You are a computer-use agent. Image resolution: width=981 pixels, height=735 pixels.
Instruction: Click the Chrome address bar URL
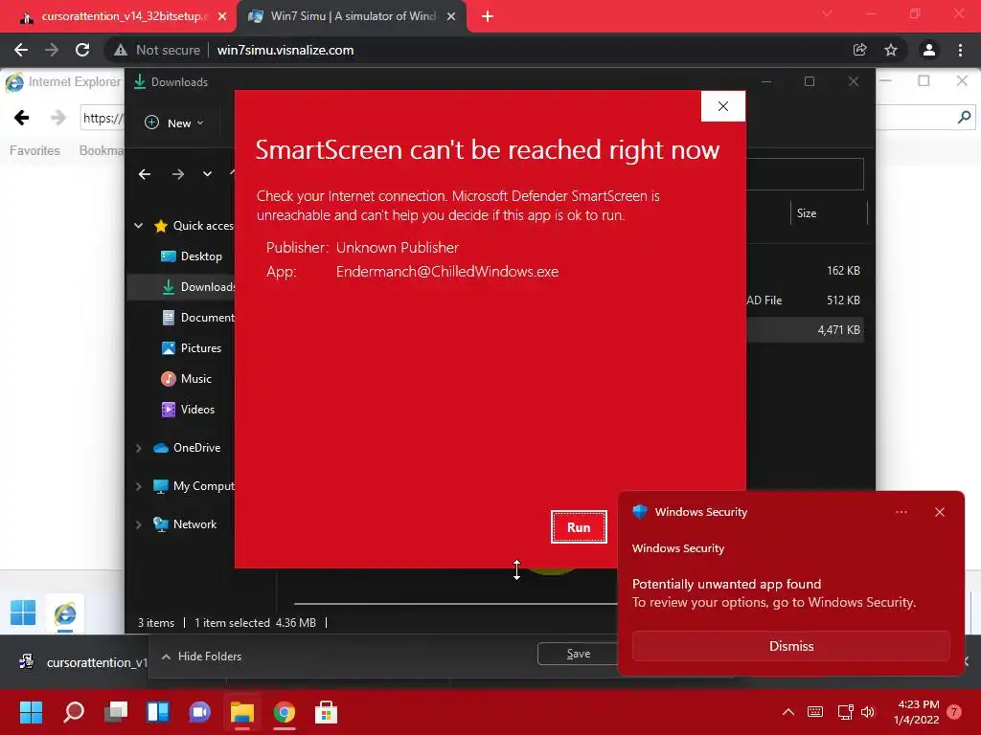[285, 50]
